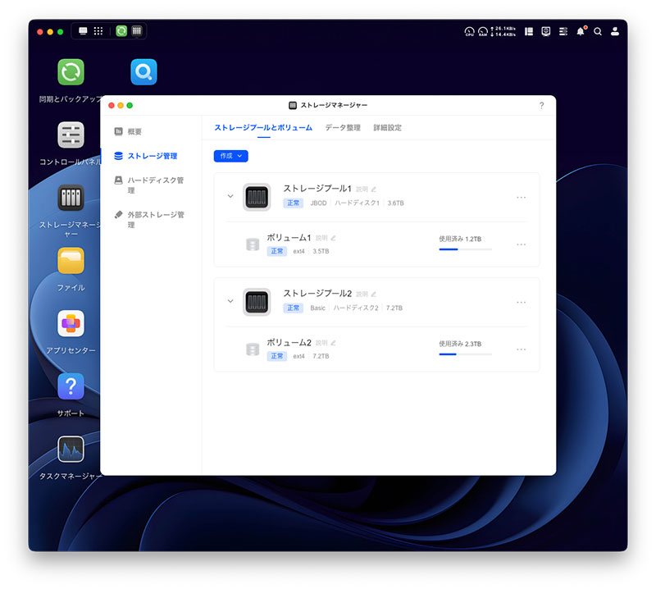This screenshot has height=589, width=656.
Task: Open the search magnifier in top bar
Action: pos(598,31)
